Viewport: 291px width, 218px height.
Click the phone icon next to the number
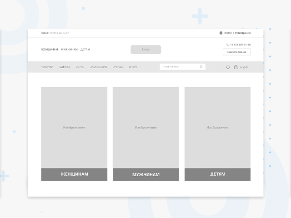click(x=228, y=45)
